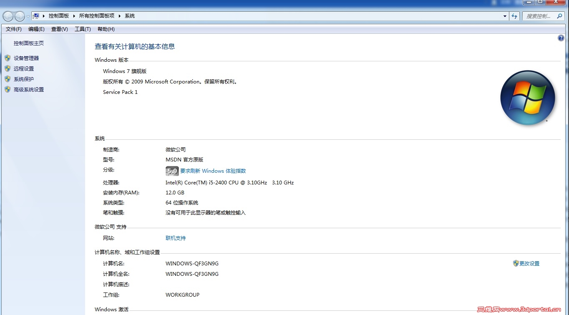Click the model value MSDN 官方原版
569x315 pixels.
pyautogui.click(x=184, y=160)
